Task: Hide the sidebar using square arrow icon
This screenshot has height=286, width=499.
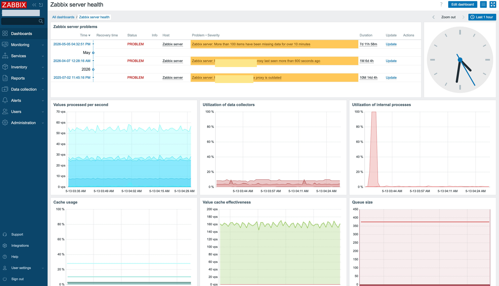Action: pos(41,5)
